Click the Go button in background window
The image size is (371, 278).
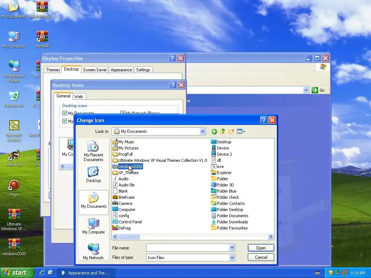[x=318, y=90]
